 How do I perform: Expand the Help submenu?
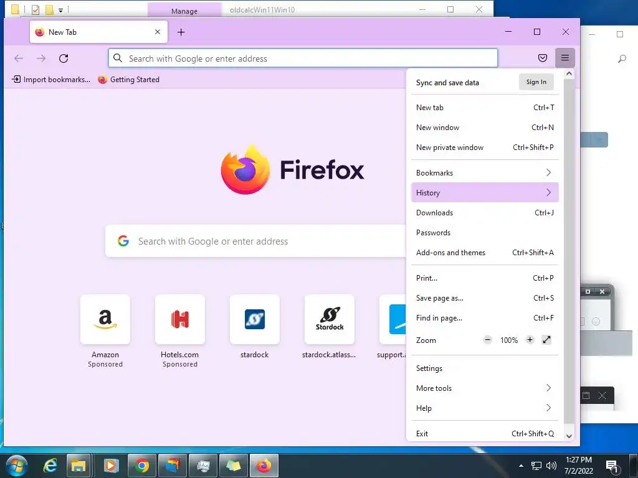(485, 408)
